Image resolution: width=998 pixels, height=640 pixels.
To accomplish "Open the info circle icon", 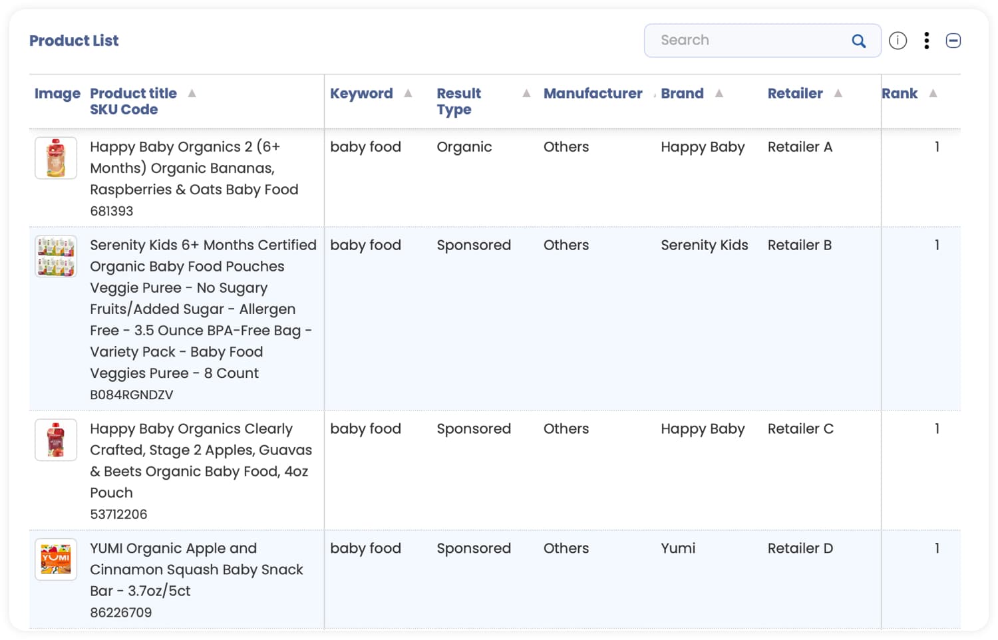I will tap(898, 41).
